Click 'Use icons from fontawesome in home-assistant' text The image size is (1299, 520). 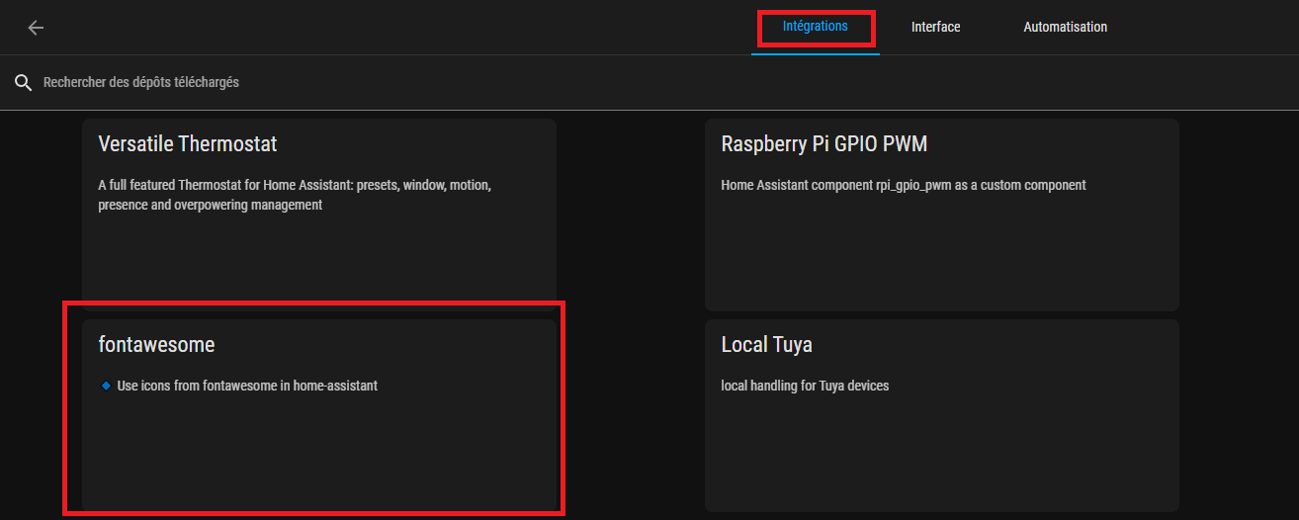point(247,386)
